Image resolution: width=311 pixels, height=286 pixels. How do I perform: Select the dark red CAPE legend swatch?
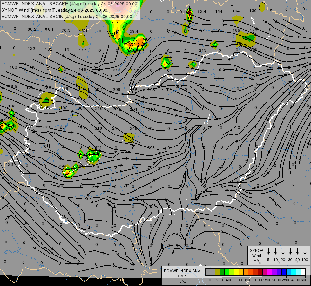(x=260, y=272)
